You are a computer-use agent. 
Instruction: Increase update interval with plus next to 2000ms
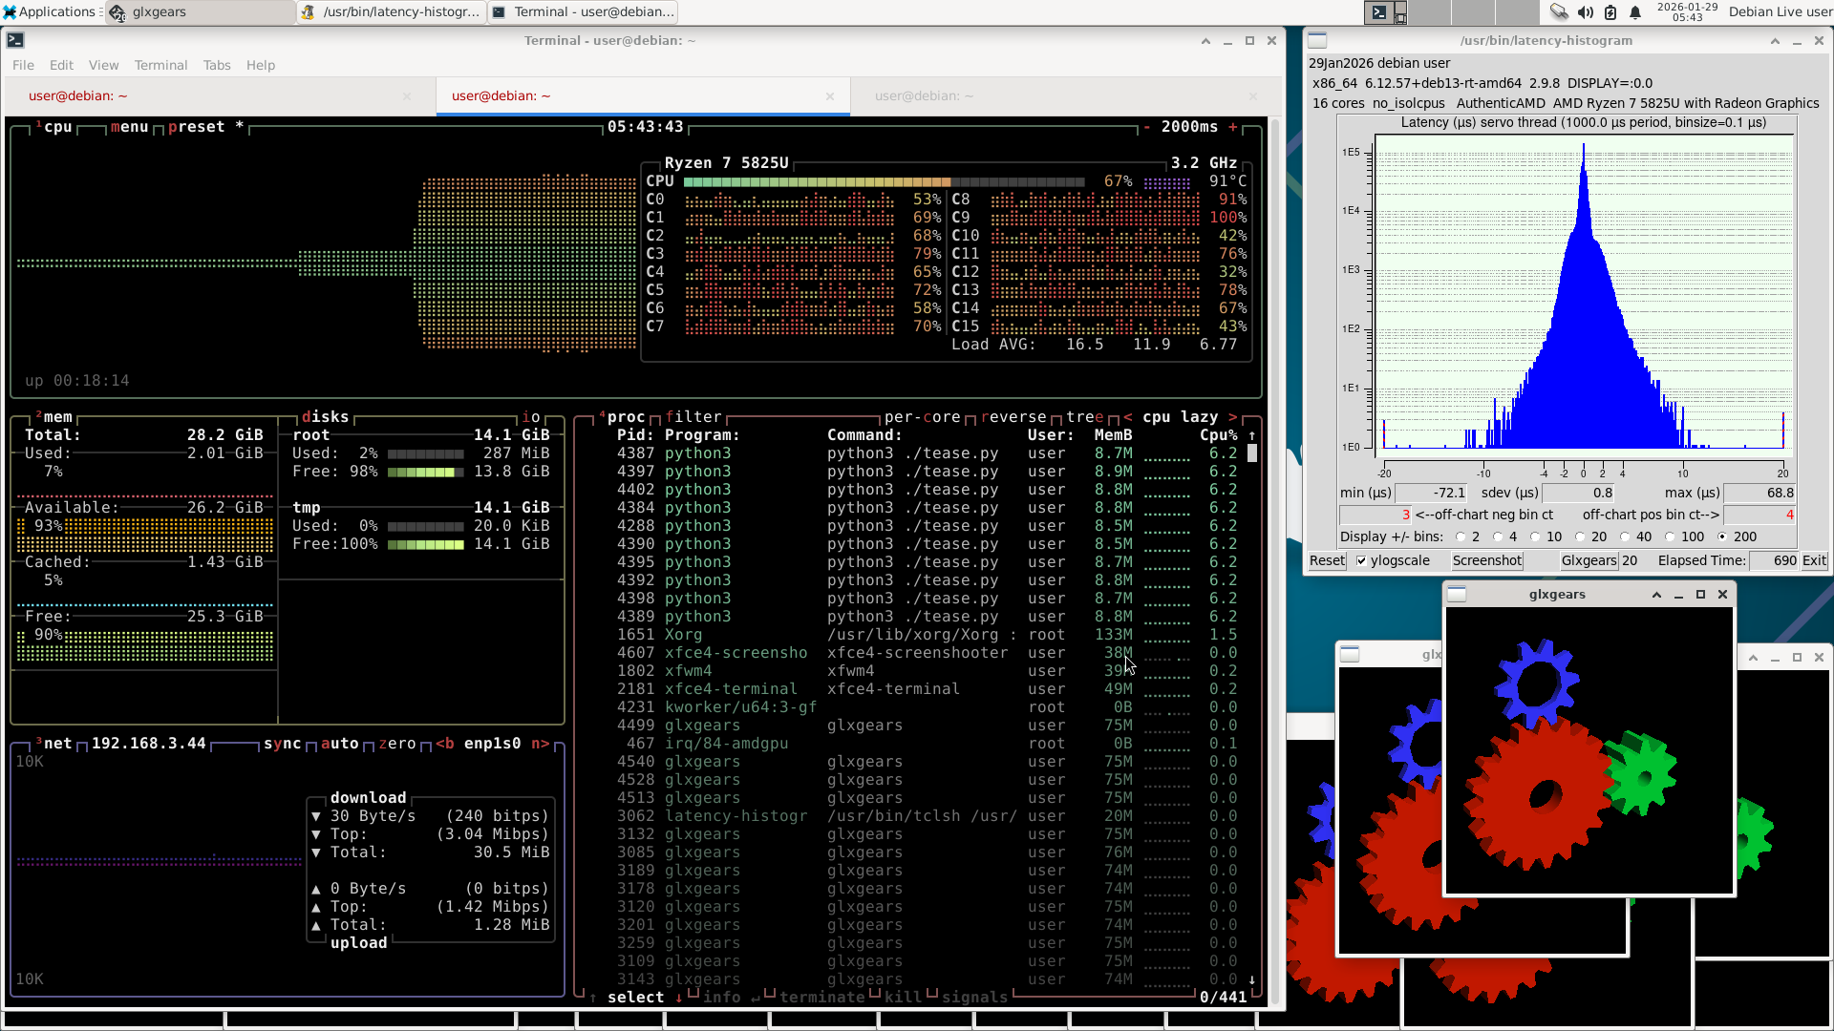pos(1232,127)
